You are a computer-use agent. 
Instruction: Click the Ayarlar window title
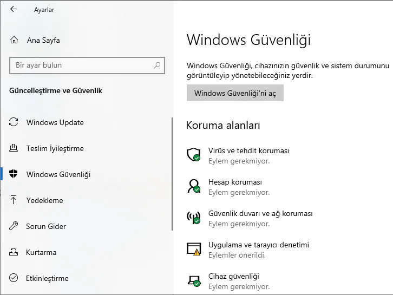(x=44, y=10)
